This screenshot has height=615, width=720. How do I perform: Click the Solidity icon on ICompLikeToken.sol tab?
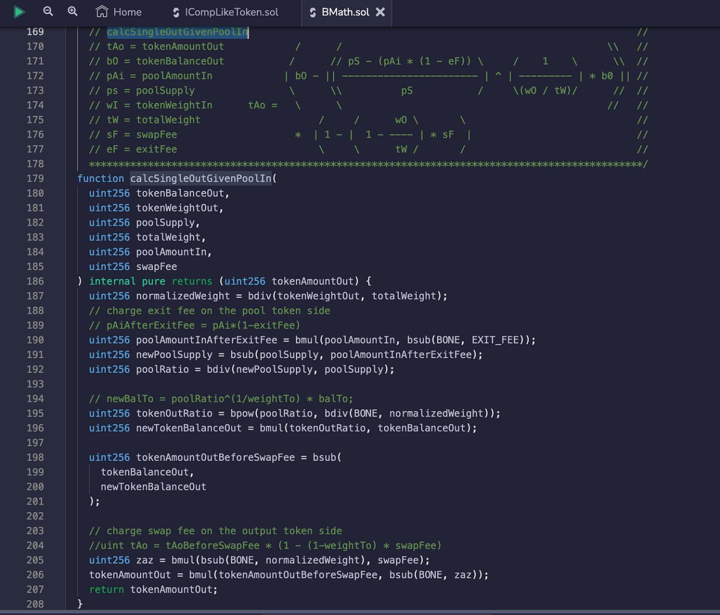pyautogui.click(x=176, y=12)
